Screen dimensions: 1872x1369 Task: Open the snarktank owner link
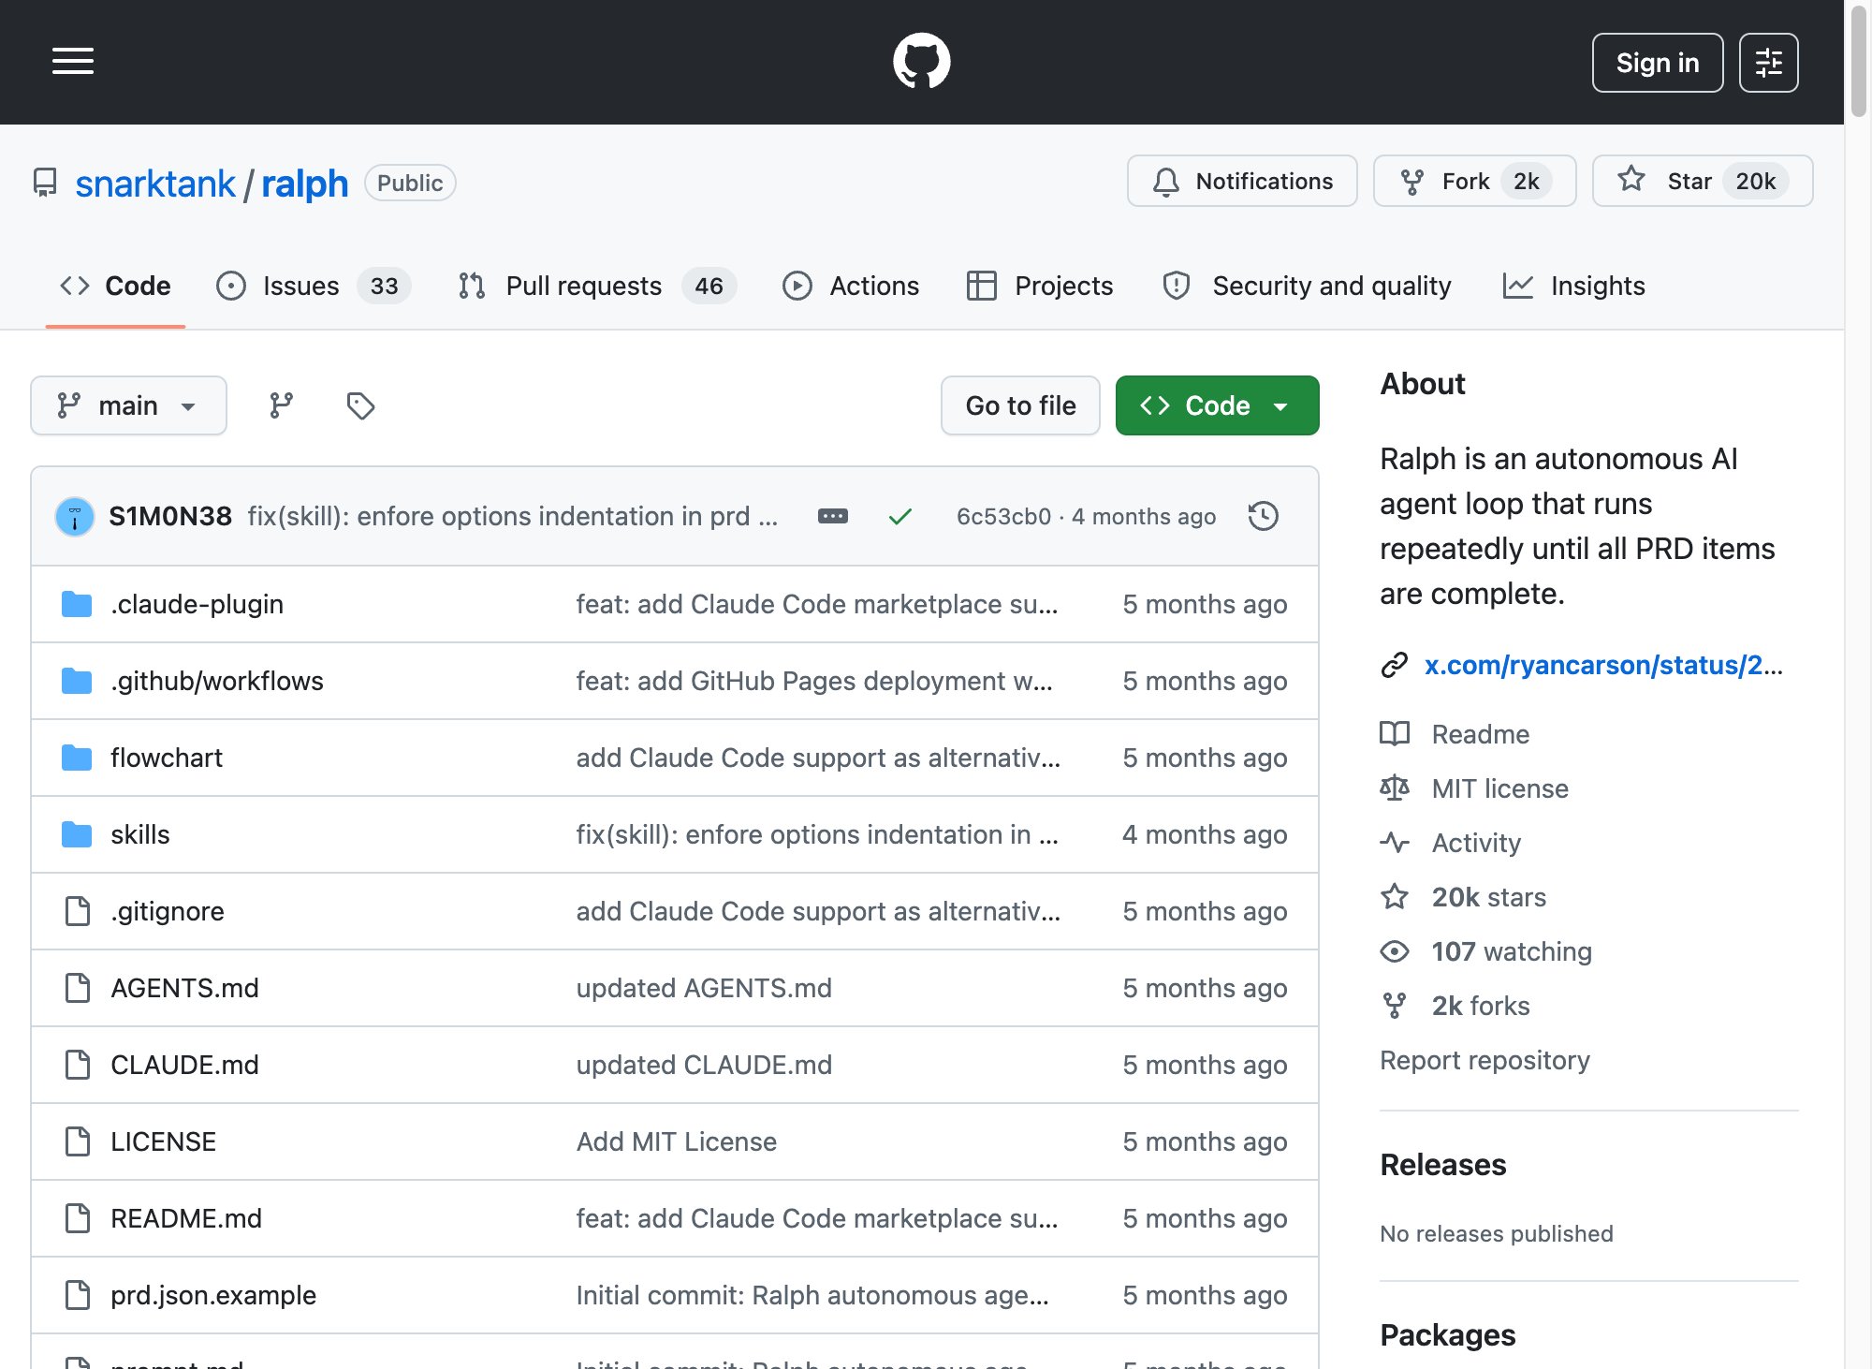pyautogui.click(x=155, y=184)
